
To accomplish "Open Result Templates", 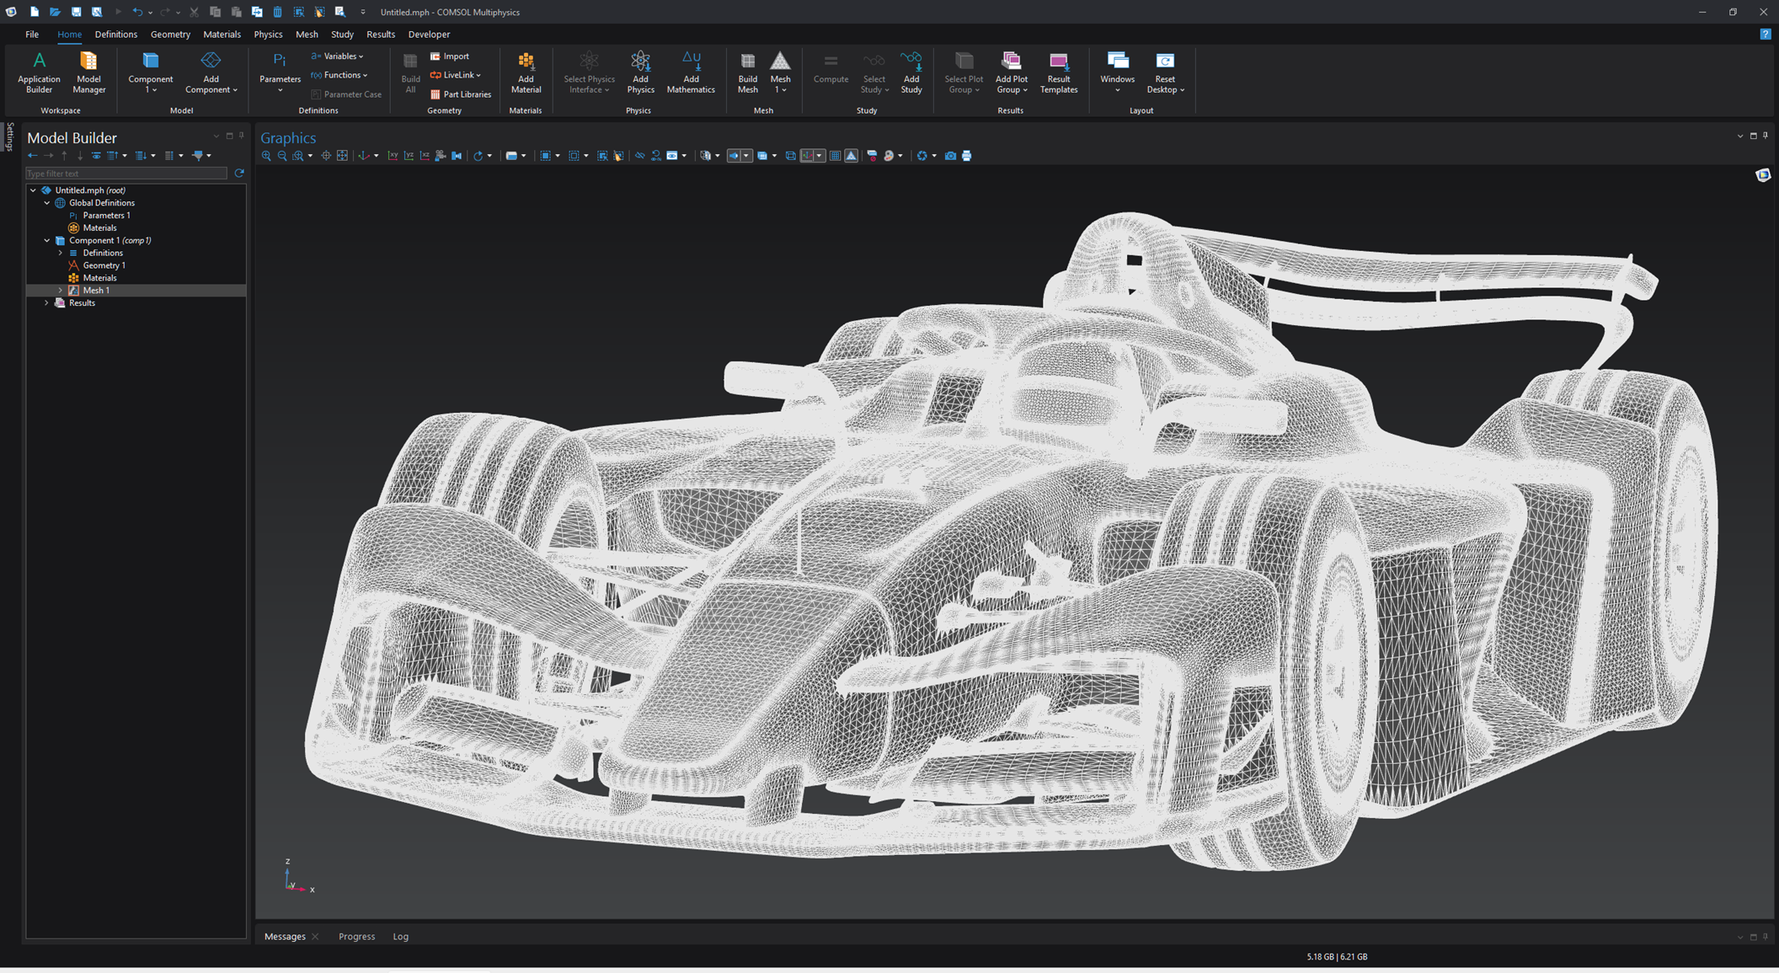I will pyautogui.click(x=1059, y=72).
